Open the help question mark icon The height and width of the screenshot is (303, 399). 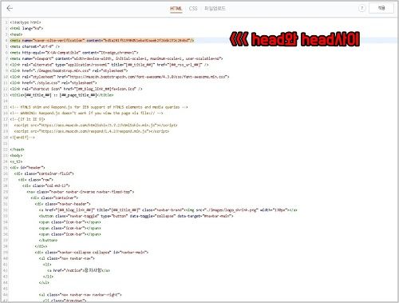click(361, 9)
